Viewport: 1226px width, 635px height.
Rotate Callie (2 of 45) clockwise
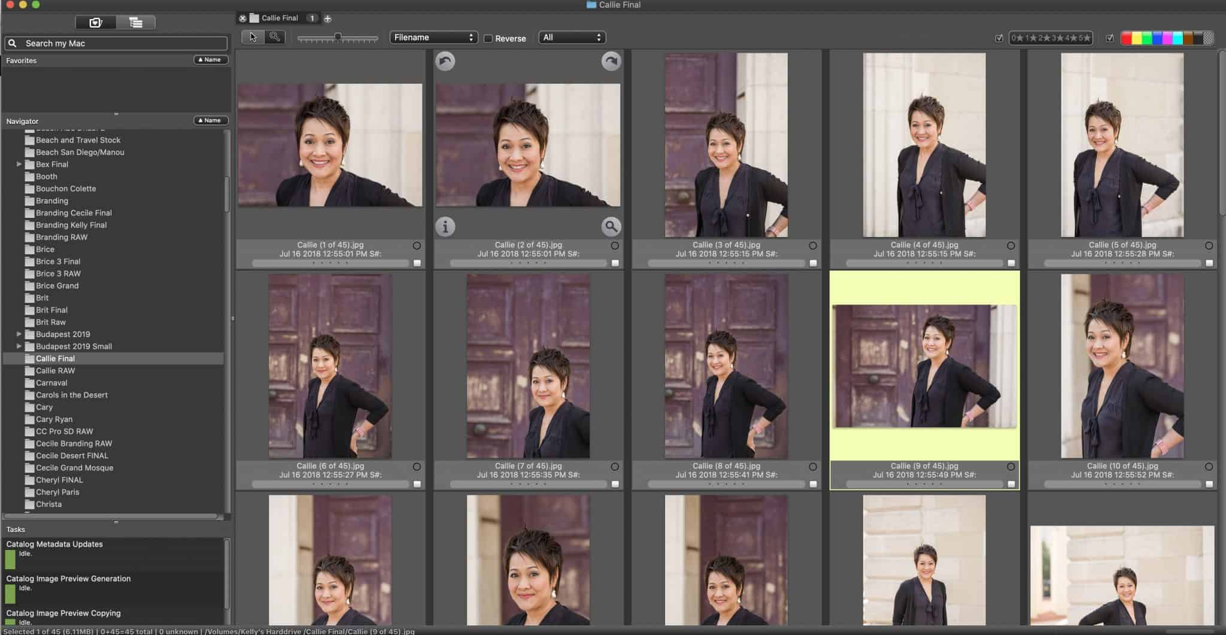611,60
